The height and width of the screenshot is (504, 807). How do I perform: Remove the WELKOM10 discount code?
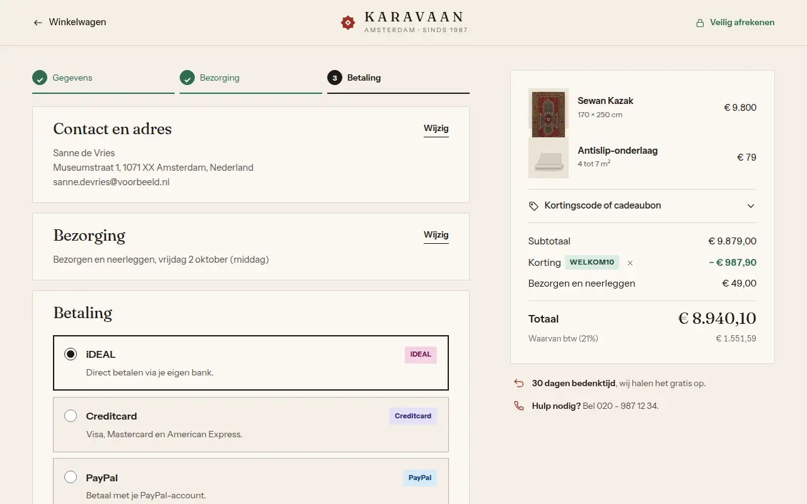point(630,263)
